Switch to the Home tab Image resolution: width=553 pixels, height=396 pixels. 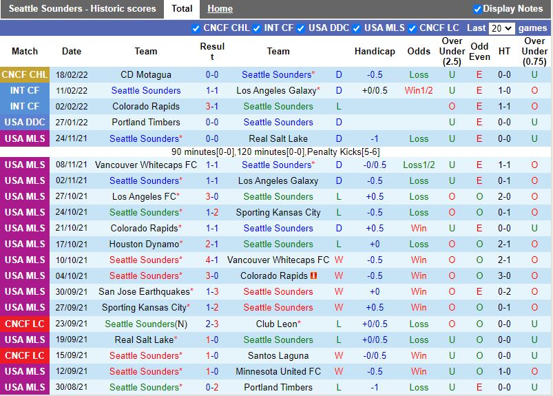click(220, 9)
